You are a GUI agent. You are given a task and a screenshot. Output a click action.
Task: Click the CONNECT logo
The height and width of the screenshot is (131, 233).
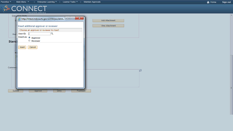pos(24,9)
